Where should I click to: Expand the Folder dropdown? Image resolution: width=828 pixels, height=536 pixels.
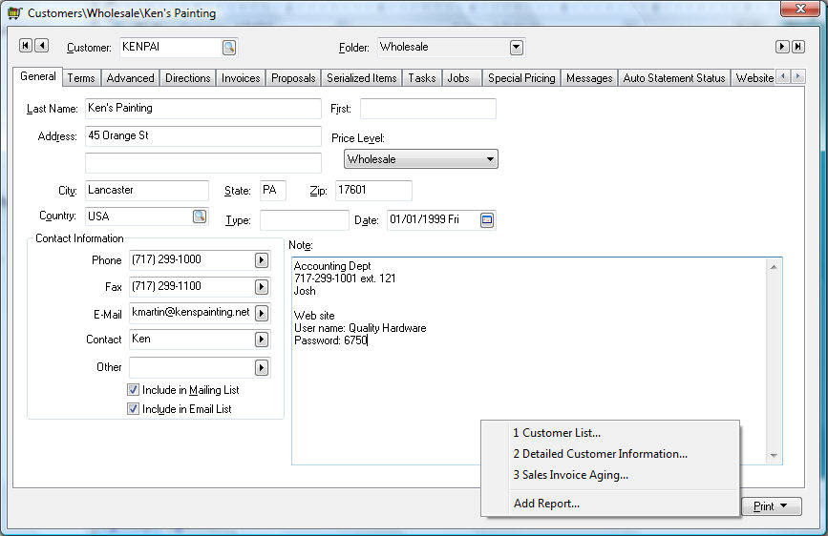(517, 47)
